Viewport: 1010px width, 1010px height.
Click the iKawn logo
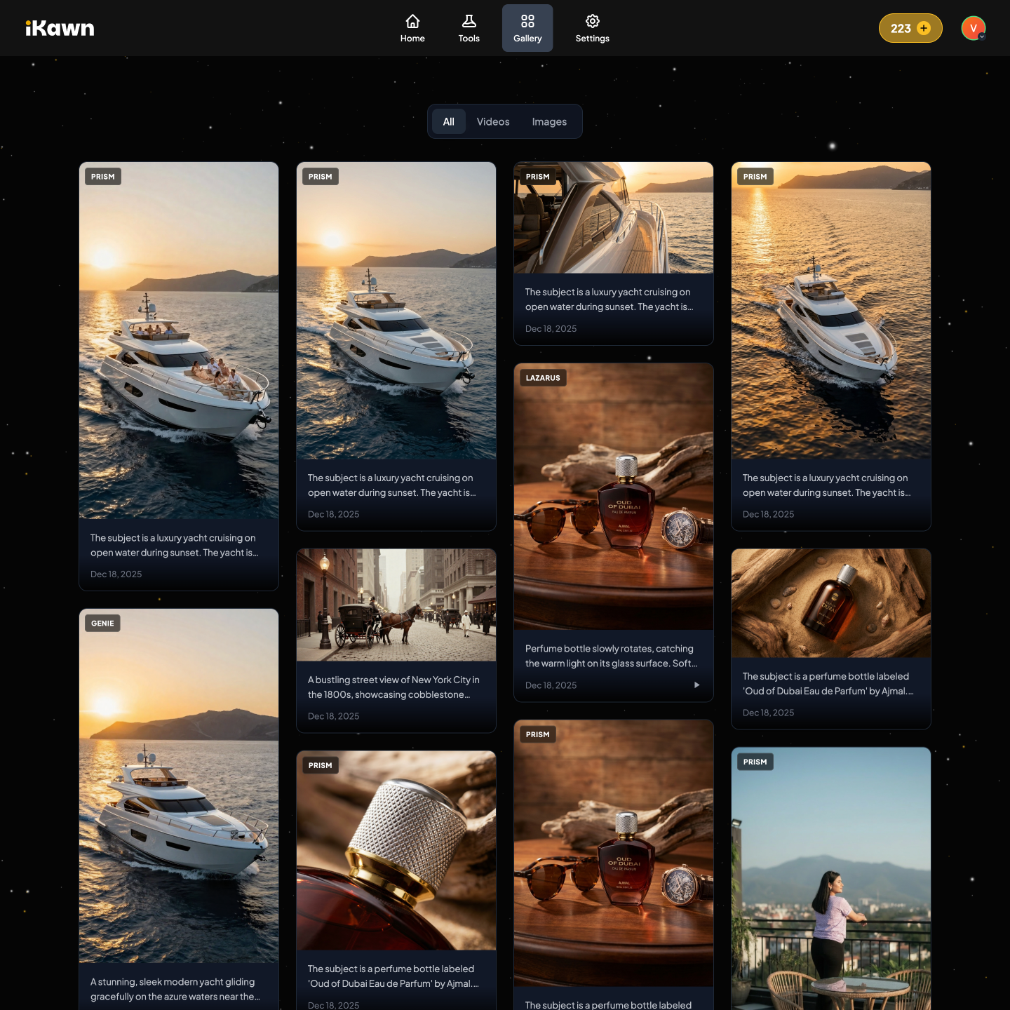60,28
